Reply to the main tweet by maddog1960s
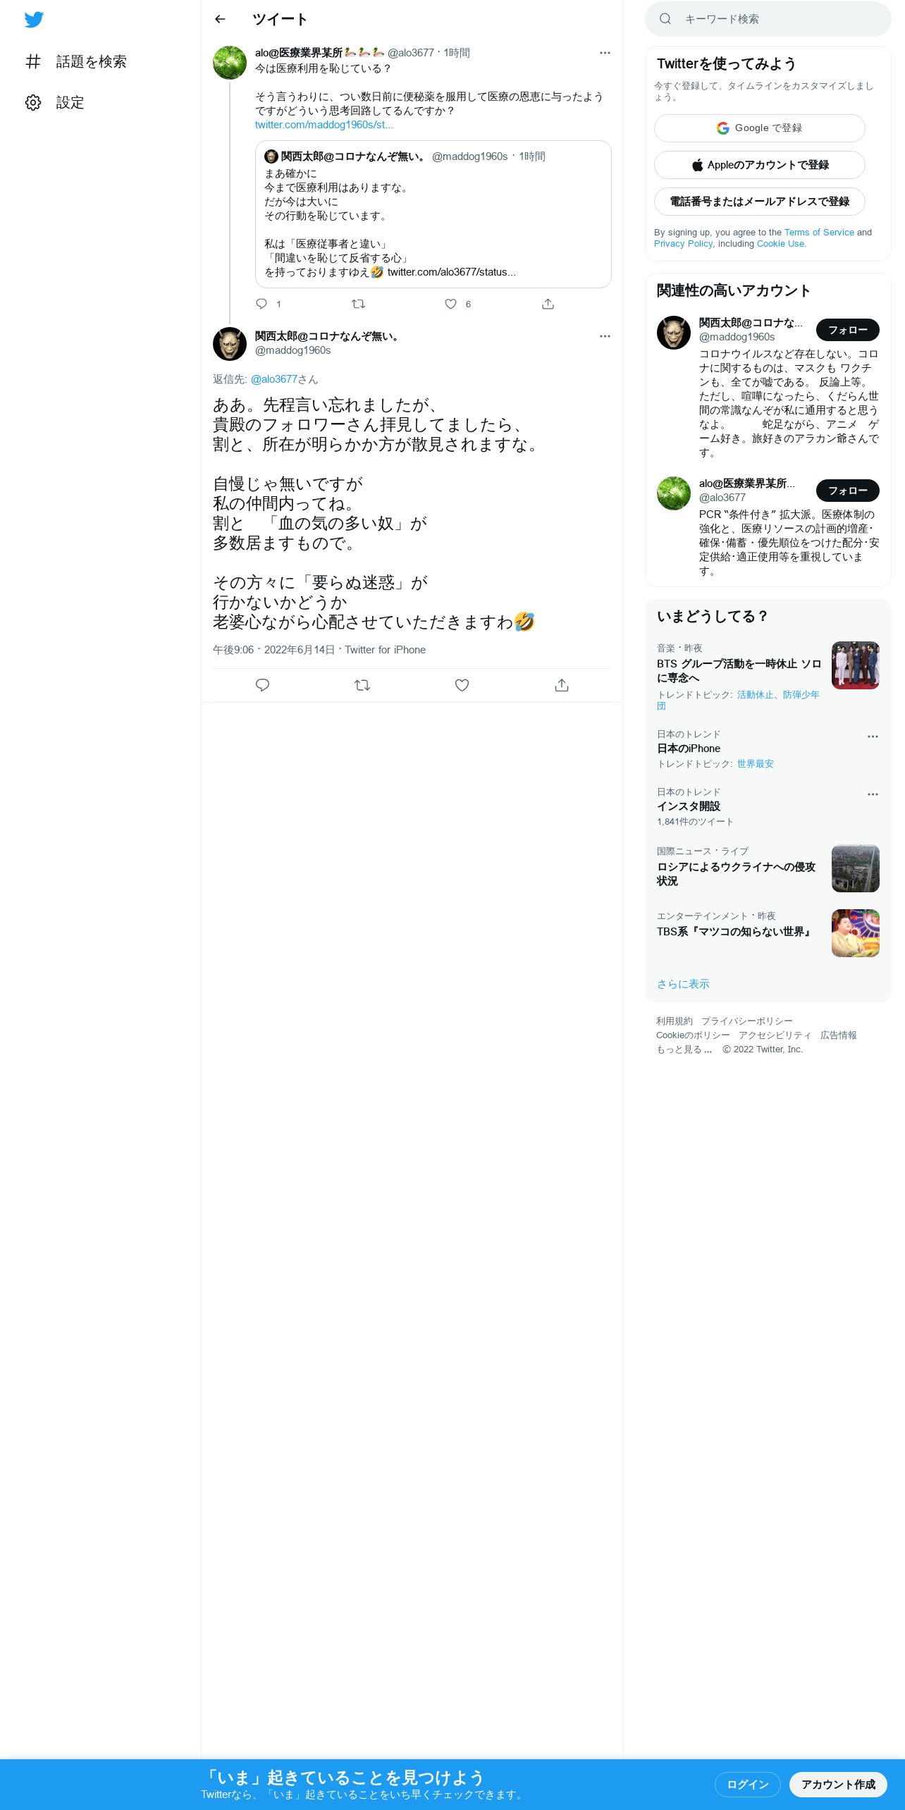The width and height of the screenshot is (905, 1810). [262, 685]
